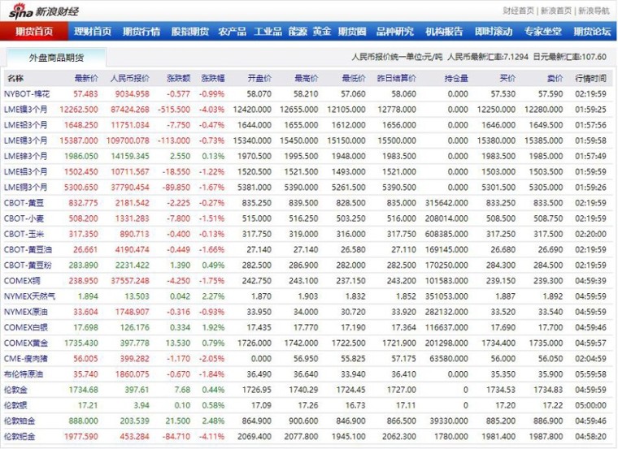Open the LME锌3个月 quote link

(x=26, y=156)
